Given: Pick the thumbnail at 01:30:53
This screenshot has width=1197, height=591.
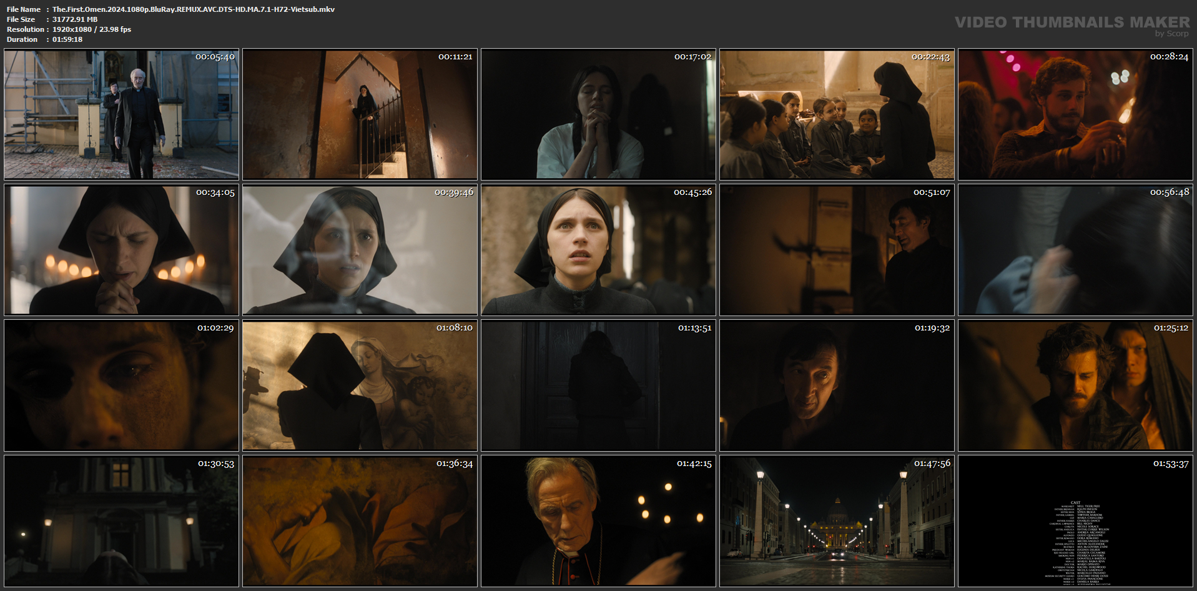Looking at the screenshot, I should (121, 521).
